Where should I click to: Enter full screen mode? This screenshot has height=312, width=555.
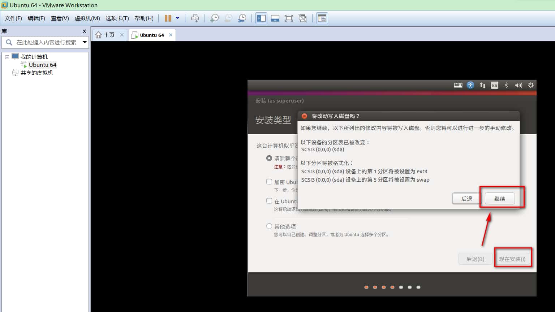(x=289, y=18)
